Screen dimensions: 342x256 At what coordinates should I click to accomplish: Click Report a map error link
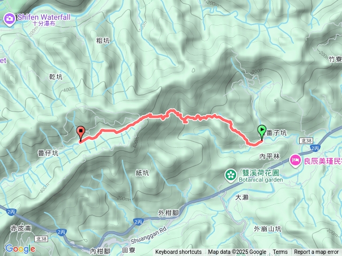(316, 252)
